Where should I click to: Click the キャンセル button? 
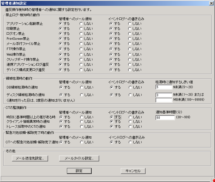coord(133,171)
